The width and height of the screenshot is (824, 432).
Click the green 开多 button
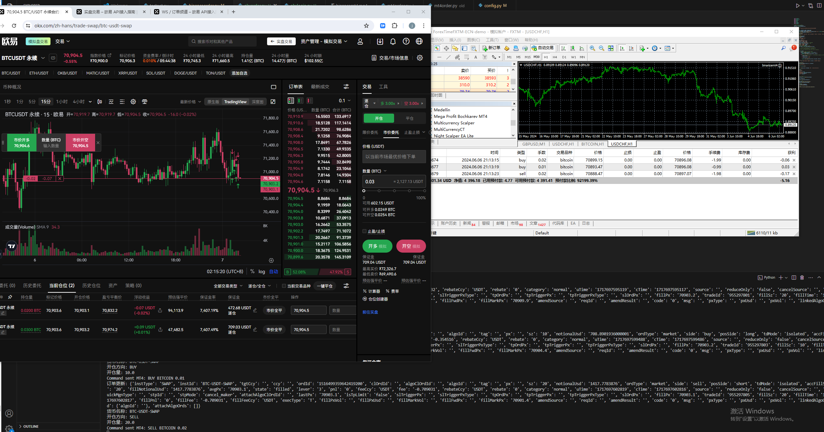377,246
